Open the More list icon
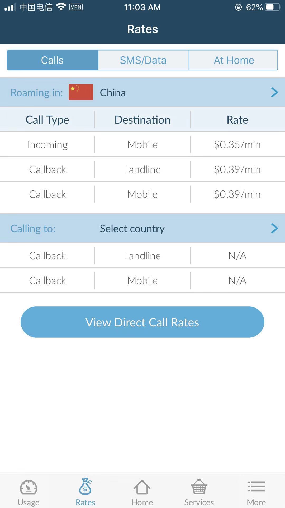This screenshot has width=285, height=508. 256,487
